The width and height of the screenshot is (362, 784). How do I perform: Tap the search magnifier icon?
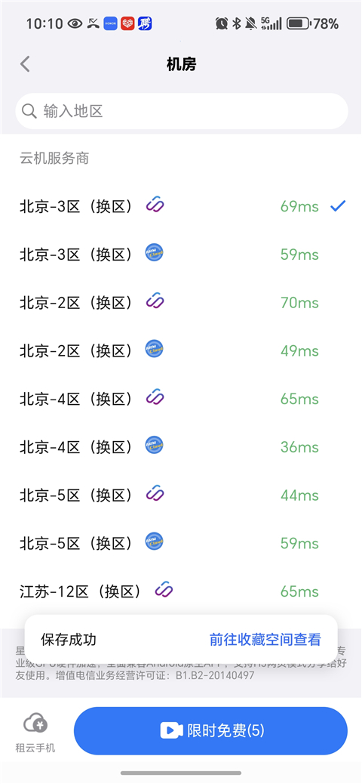click(29, 111)
